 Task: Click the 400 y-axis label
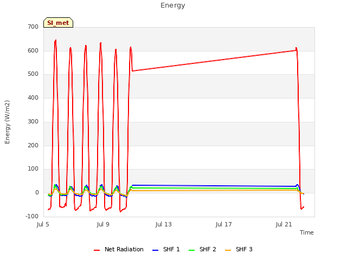(x=33, y=97)
